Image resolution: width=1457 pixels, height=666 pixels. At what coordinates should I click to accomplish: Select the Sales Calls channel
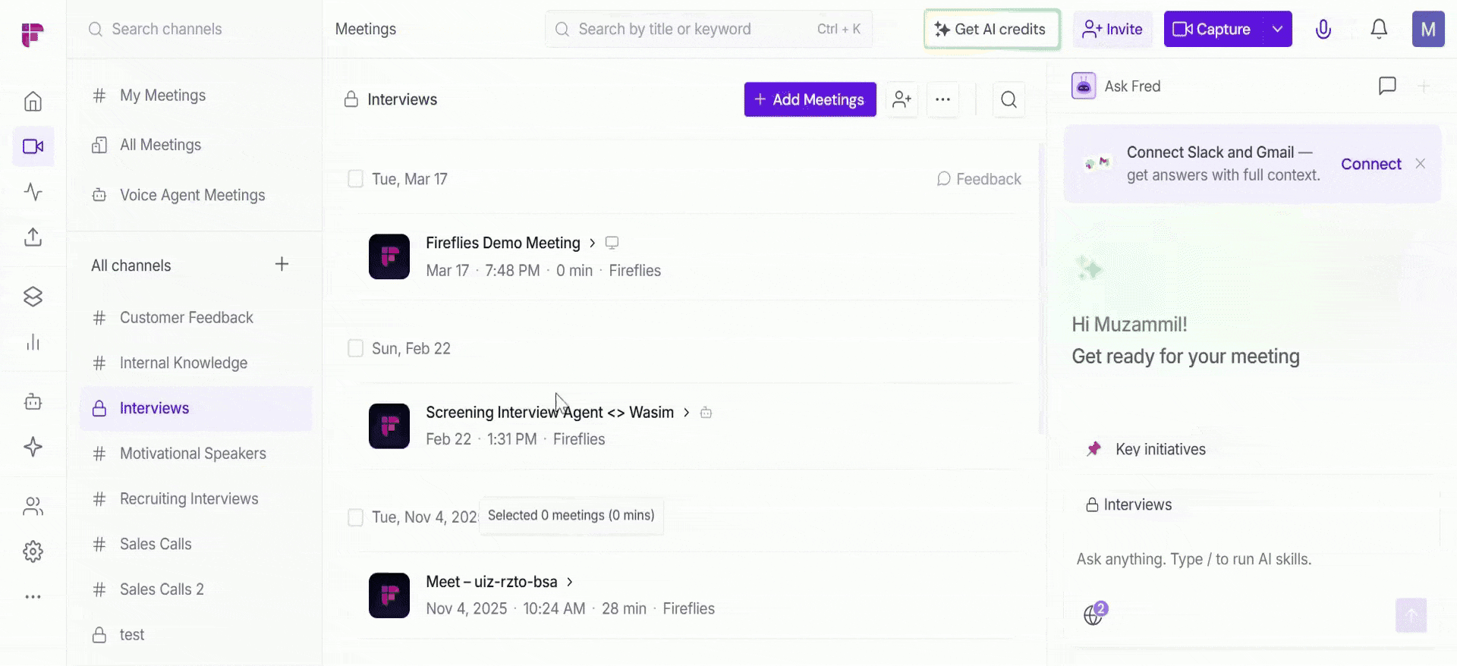196,544
